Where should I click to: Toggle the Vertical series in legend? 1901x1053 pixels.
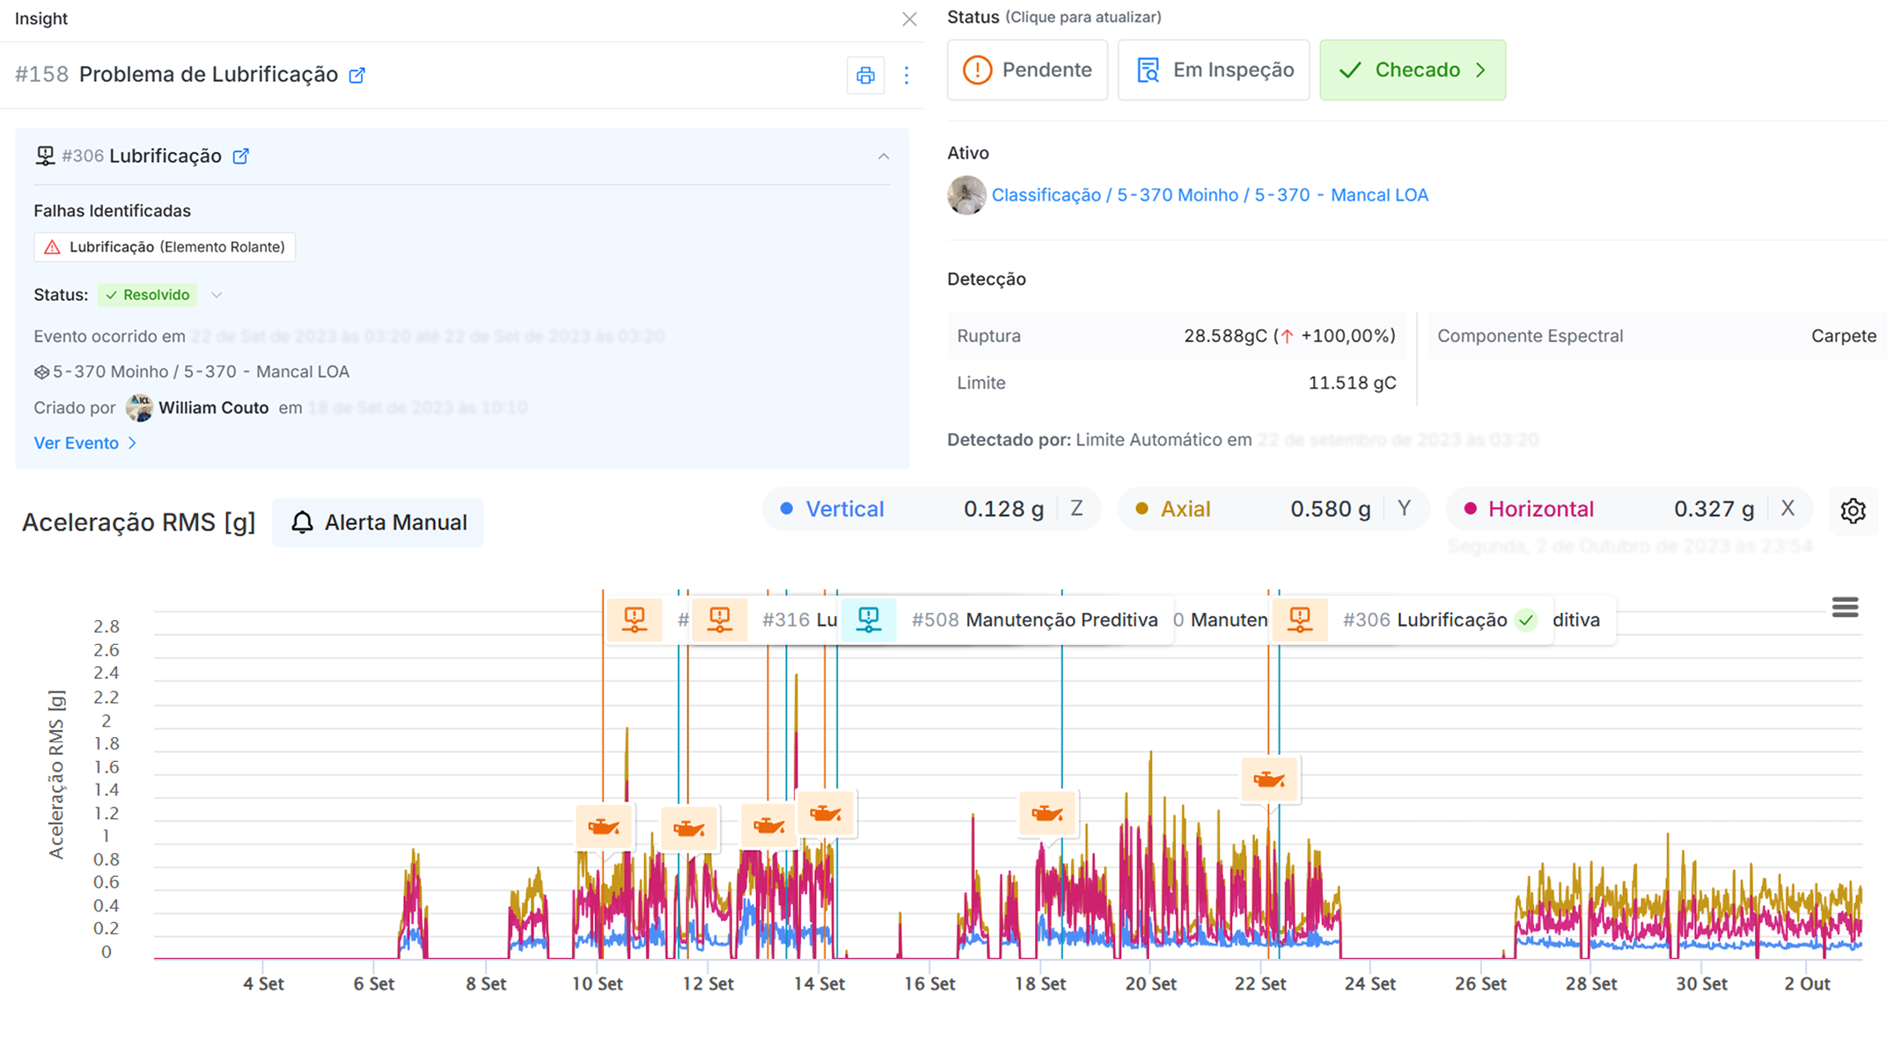pyautogui.click(x=843, y=509)
